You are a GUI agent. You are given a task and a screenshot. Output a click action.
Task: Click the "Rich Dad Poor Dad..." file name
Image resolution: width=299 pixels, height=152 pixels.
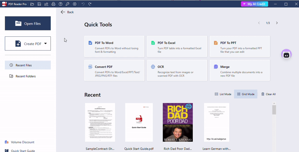(178, 149)
